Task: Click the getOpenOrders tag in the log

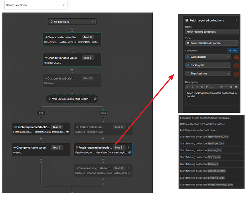Action: tap(217, 171)
